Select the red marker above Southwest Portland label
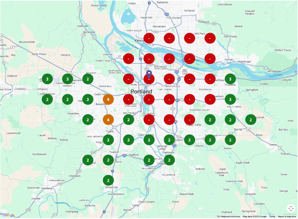This screenshot has height=219, width=298. (128, 99)
